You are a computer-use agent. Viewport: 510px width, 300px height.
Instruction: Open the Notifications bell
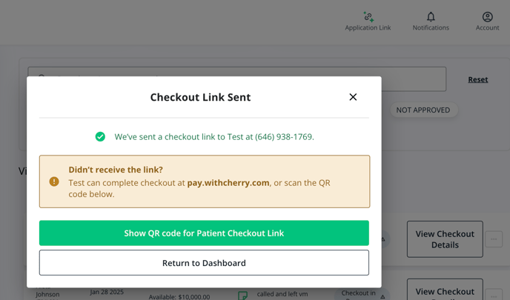[x=431, y=17]
